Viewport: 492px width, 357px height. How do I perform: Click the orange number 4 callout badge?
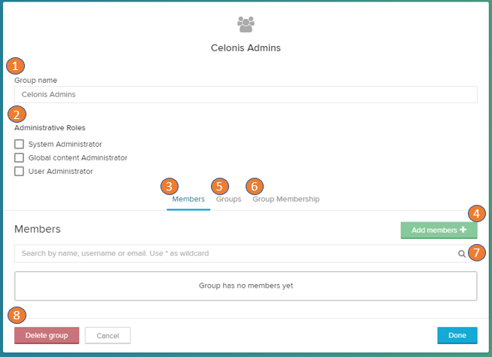tap(476, 213)
